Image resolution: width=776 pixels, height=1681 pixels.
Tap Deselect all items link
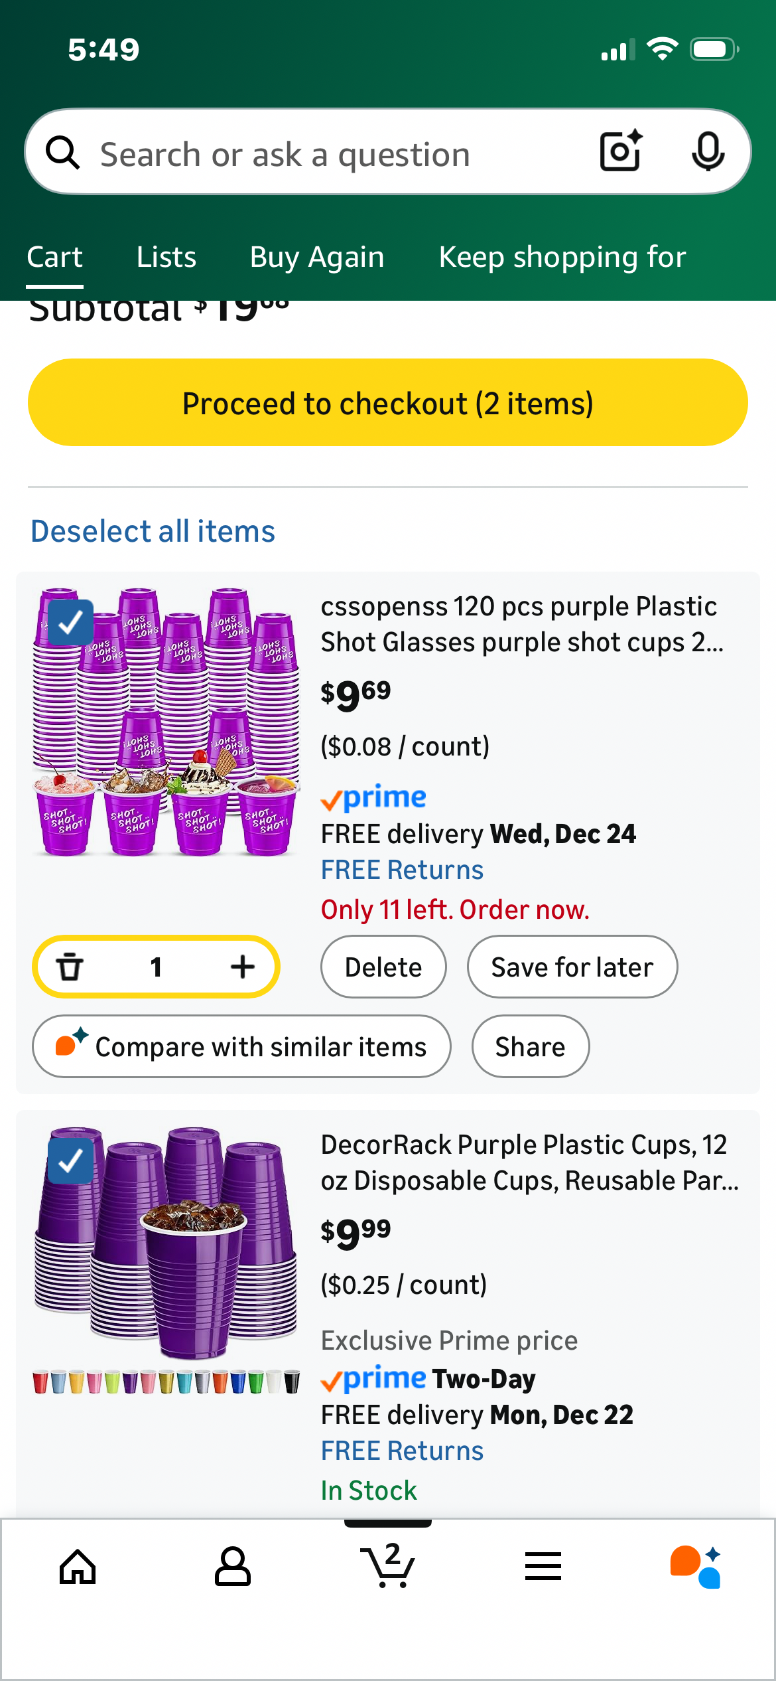153,531
